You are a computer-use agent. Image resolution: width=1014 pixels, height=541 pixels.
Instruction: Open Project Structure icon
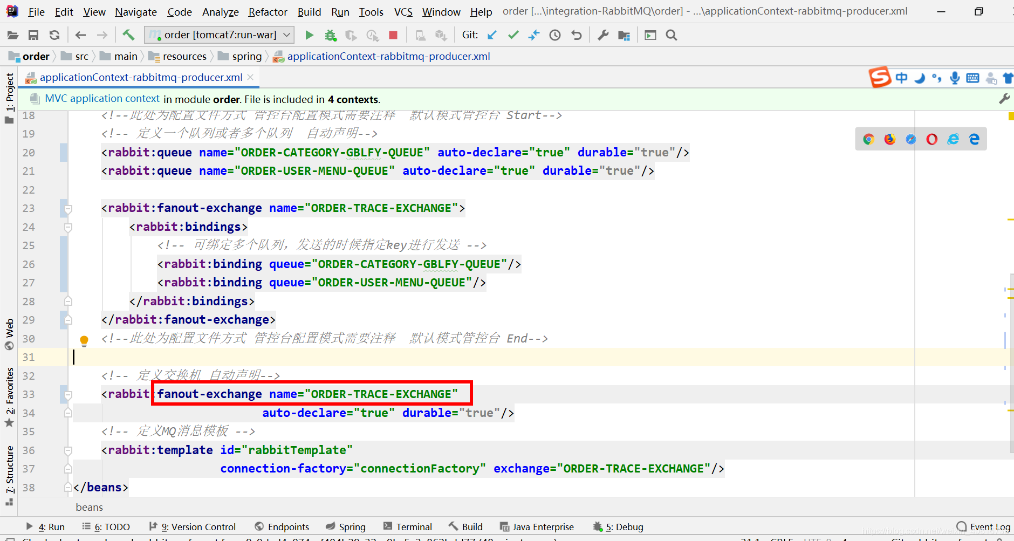pos(624,35)
